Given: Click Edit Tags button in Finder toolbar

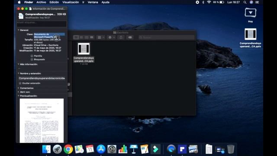Looking at the screenshot, I should 130,37.
